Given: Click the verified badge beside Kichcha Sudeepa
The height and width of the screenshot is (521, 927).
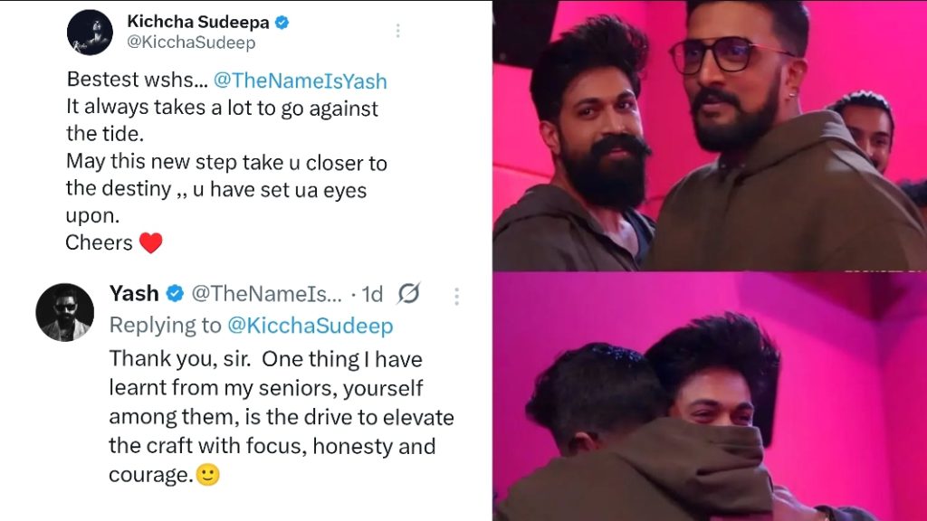Looking at the screenshot, I should pyautogui.click(x=282, y=23).
